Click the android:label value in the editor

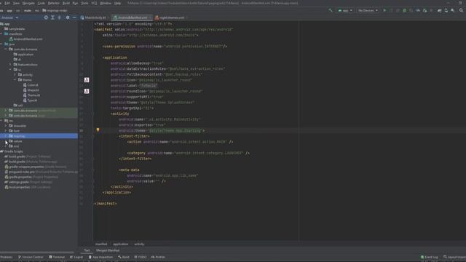coord(149,86)
